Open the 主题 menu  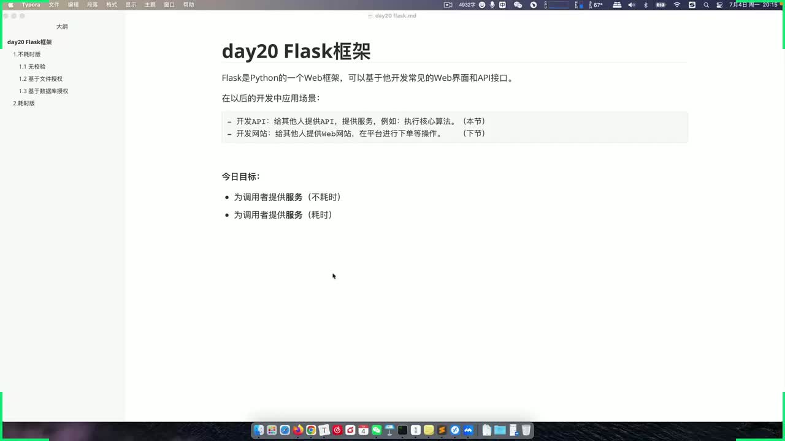click(150, 4)
